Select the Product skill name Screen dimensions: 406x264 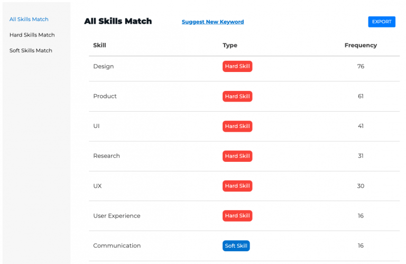tap(105, 96)
